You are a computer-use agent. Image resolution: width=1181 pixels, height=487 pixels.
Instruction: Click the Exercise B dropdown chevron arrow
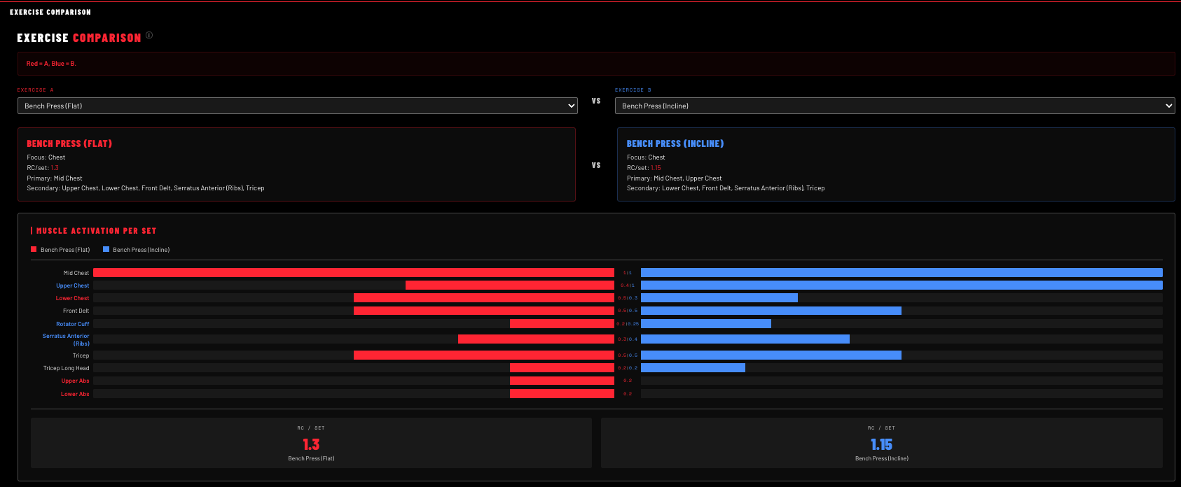(x=1168, y=106)
